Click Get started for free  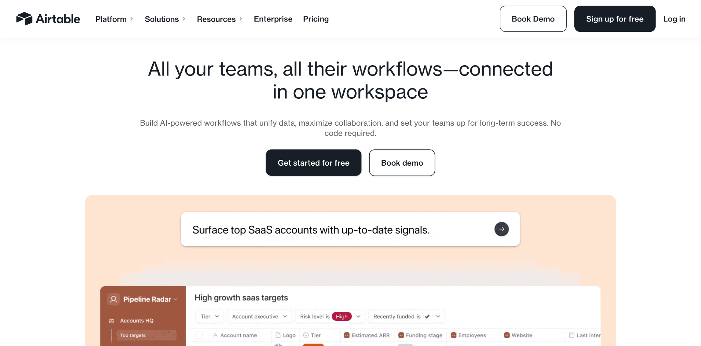click(313, 163)
